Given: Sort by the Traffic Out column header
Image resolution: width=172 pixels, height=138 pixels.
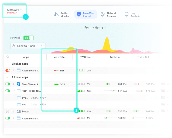Looking at the screenshot, I should pyautogui.click(x=143, y=57).
